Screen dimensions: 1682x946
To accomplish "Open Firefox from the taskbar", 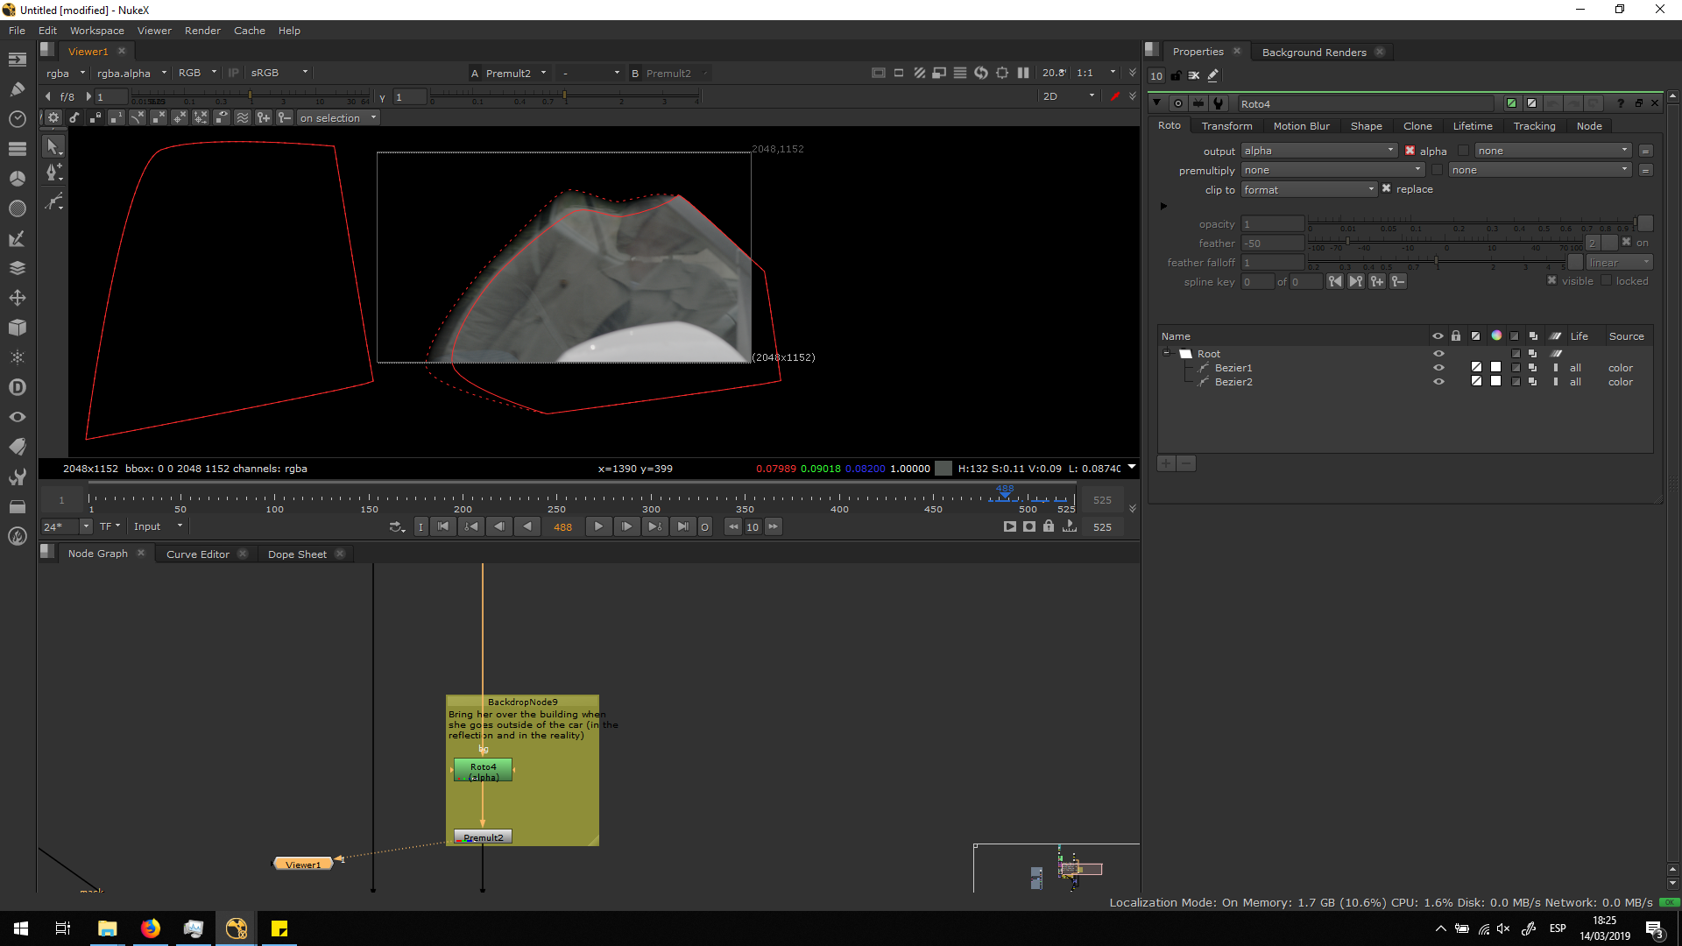I will click(151, 928).
